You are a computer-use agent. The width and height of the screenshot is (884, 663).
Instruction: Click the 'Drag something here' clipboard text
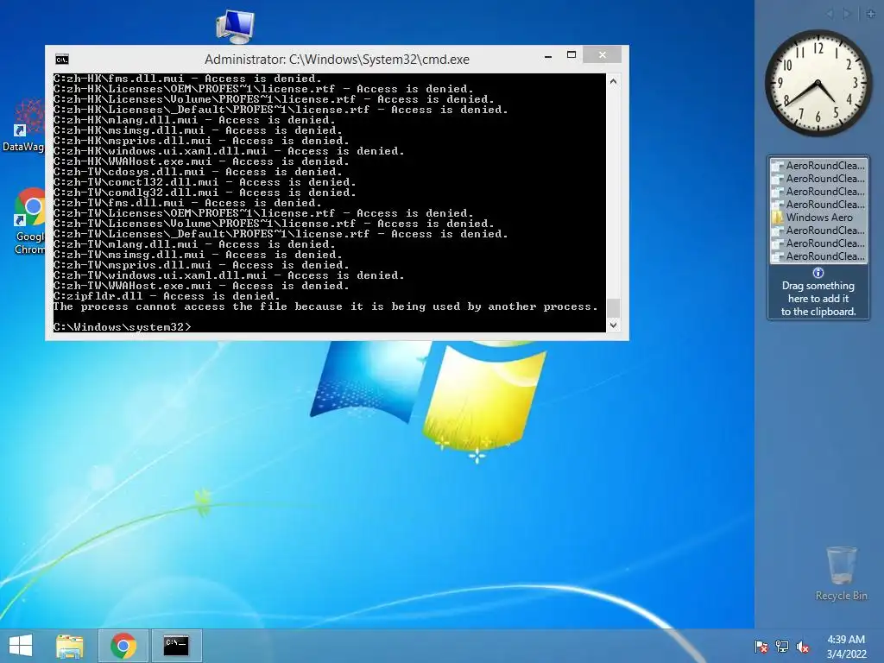(x=818, y=299)
